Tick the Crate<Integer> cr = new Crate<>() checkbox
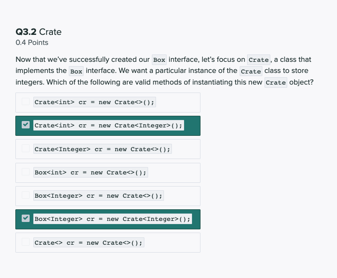 click(25, 149)
